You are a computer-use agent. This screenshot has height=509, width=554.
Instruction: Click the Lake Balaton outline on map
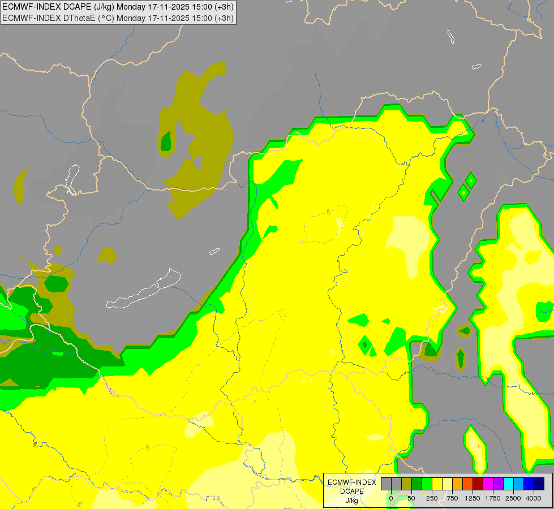pyautogui.click(x=143, y=289)
